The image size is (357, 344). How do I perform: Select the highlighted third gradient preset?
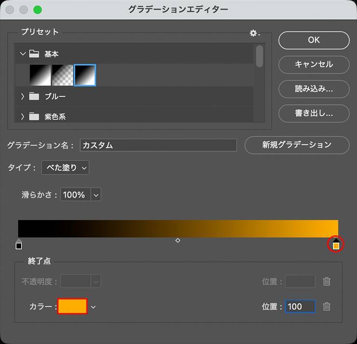tap(85, 75)
